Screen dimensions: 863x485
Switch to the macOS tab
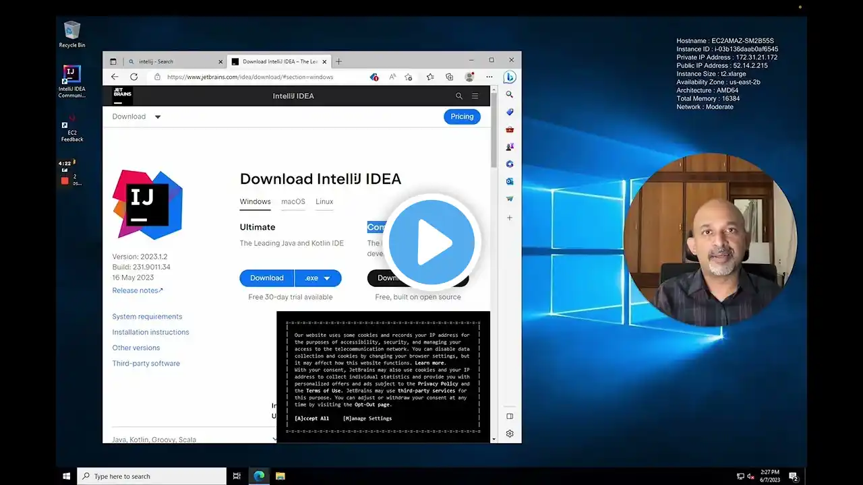tap(293, 201)
